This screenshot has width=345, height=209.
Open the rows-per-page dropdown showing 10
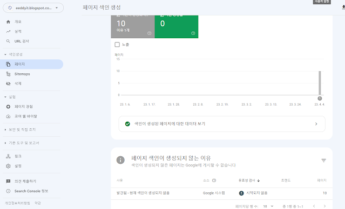click(268, 206)
